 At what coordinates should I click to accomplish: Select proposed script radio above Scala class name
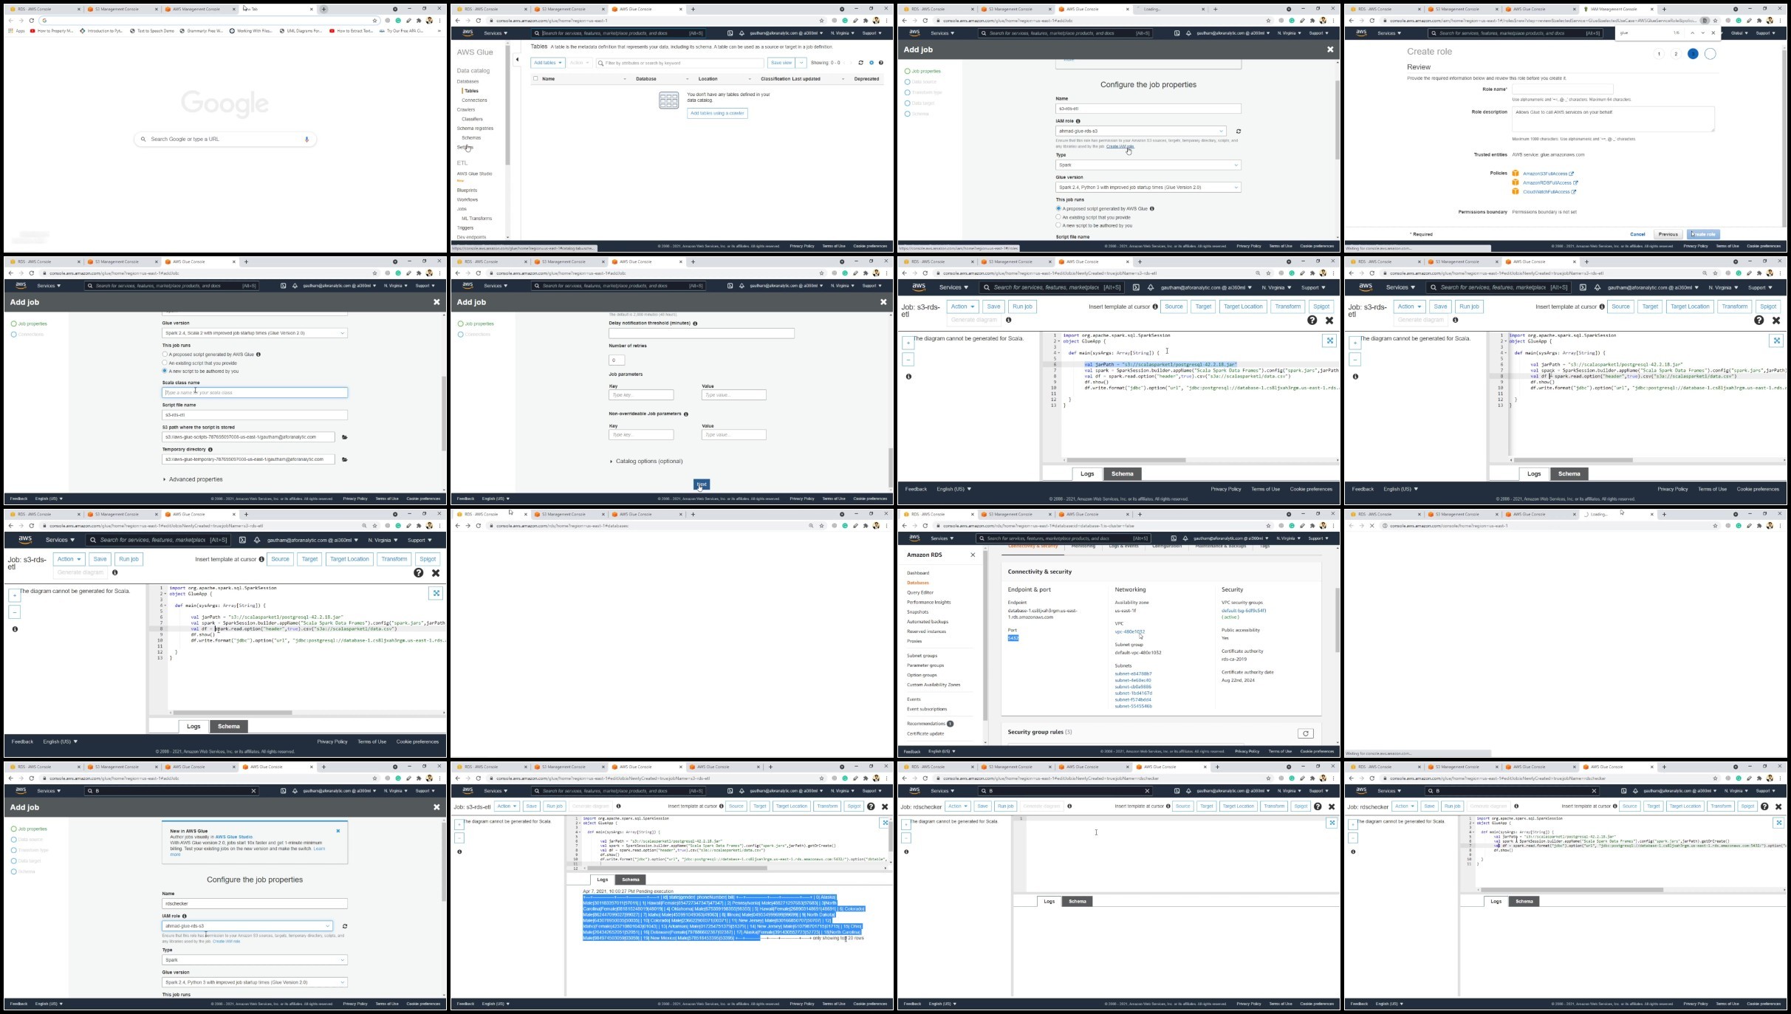(165, 354)
